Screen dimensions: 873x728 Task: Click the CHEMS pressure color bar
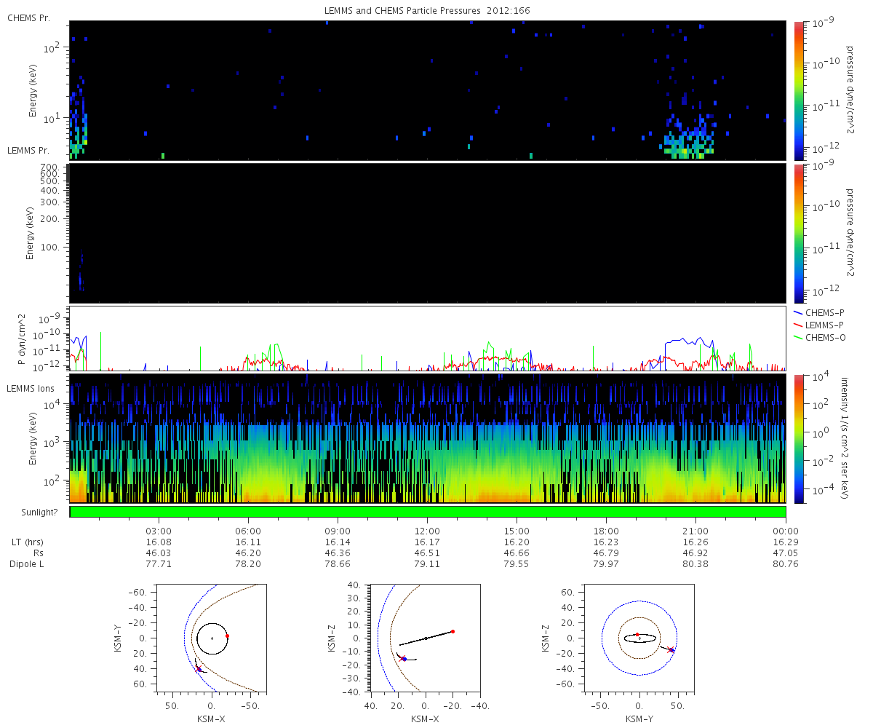pos(798,90)
